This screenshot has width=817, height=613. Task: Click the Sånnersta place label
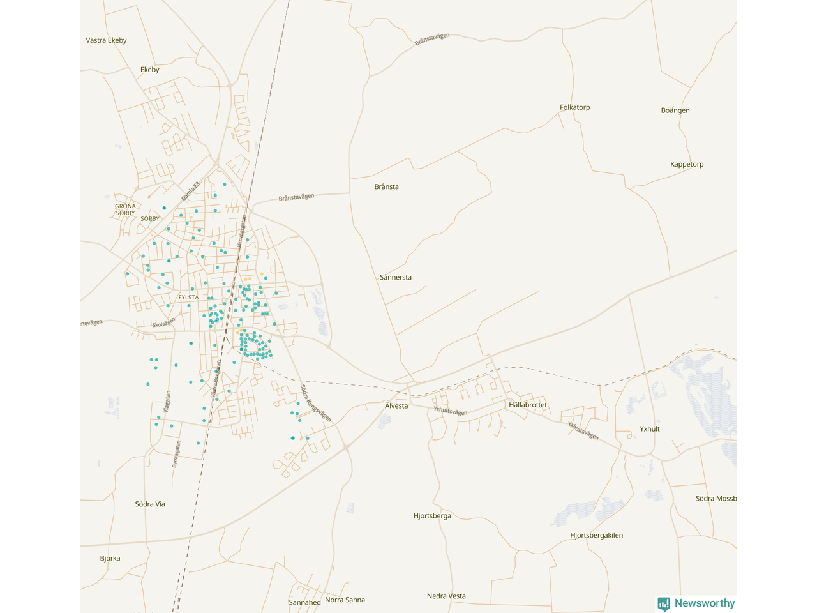tap(395, 278)
